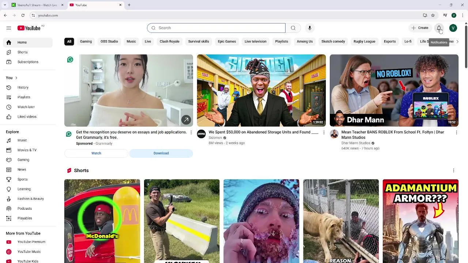Open Podcasts under Explore
Screen dimensions: 468x263
(x=28, y=209)
